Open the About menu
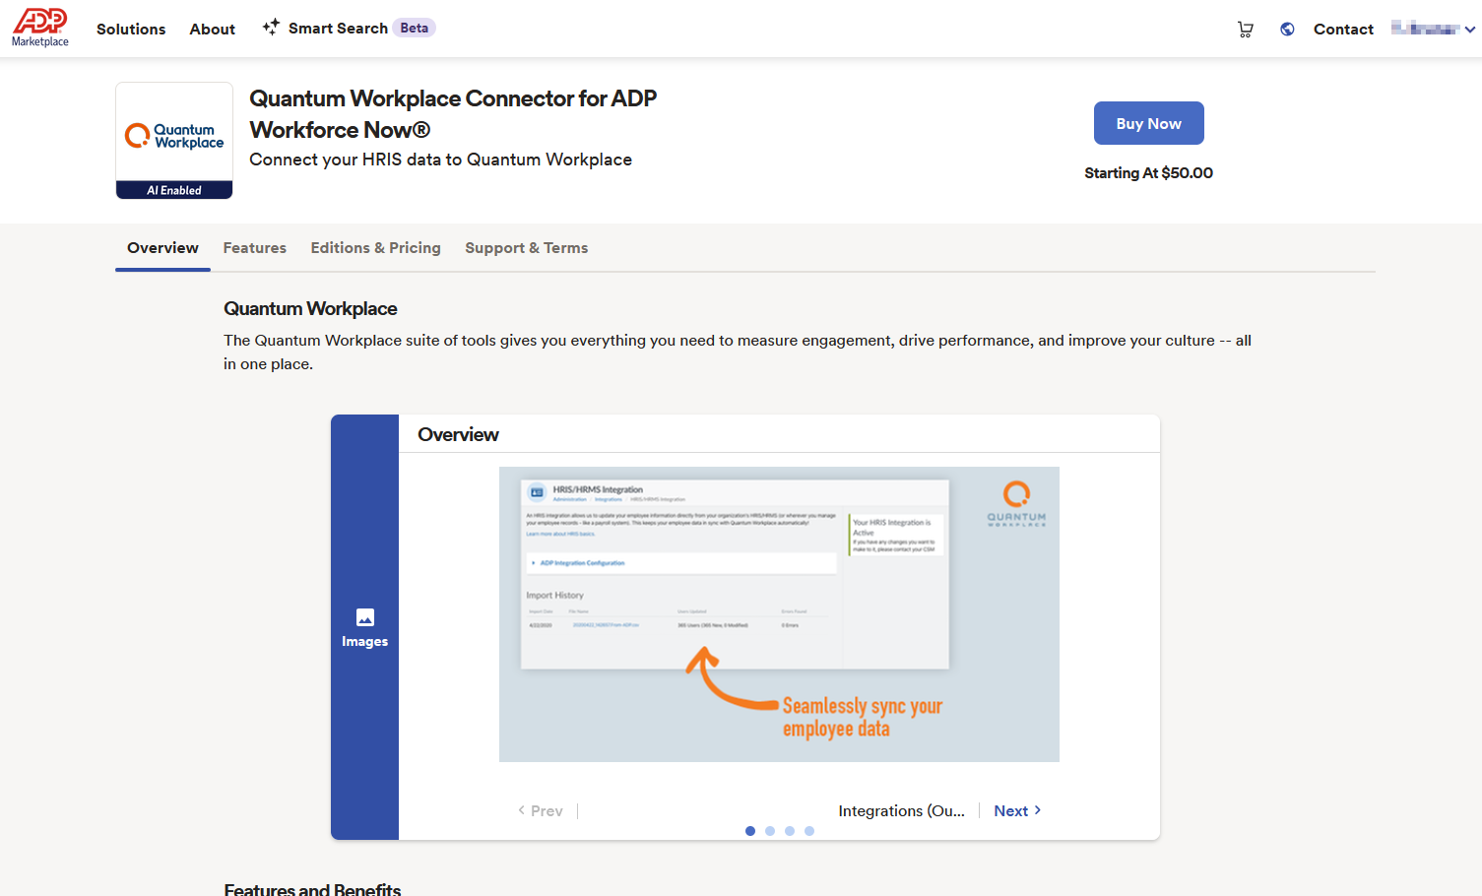The height and width of the screenshot is (896, 1482). 213,30
